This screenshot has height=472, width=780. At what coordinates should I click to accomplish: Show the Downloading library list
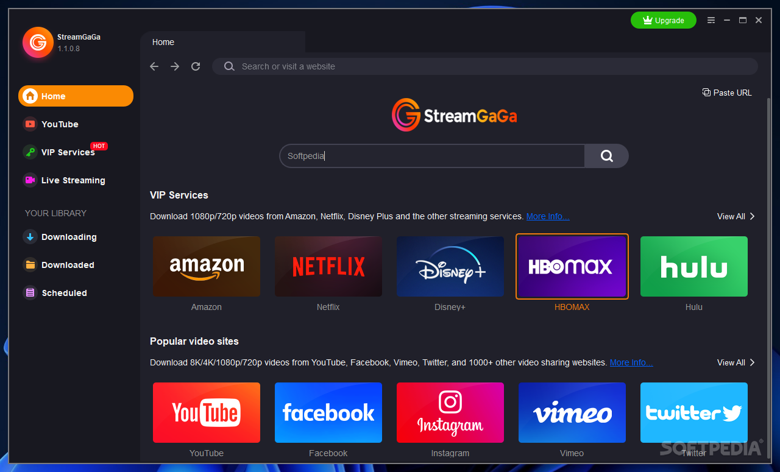60,237
